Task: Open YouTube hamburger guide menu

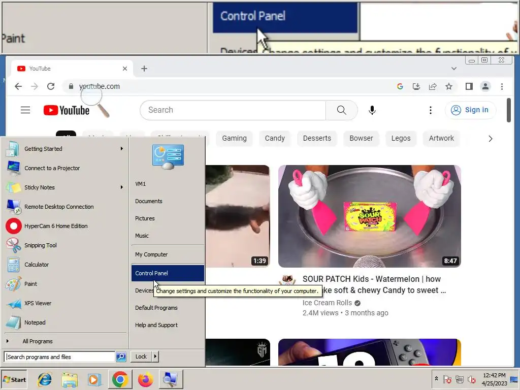Action: [x=25, y=110]
